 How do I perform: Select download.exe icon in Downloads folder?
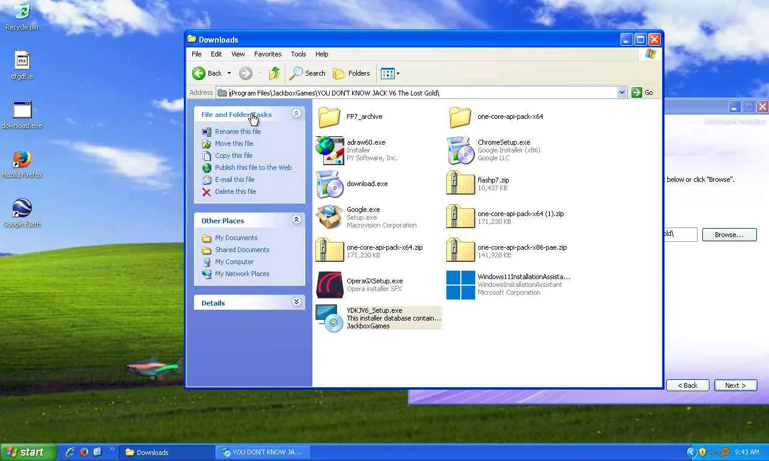point(329,184)
